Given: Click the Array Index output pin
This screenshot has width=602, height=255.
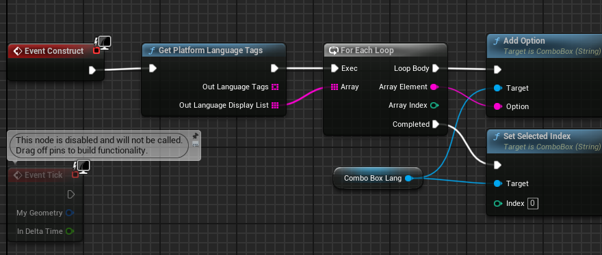Looking at the screenshot, I should pyautogui.click(x=434, y=105).
